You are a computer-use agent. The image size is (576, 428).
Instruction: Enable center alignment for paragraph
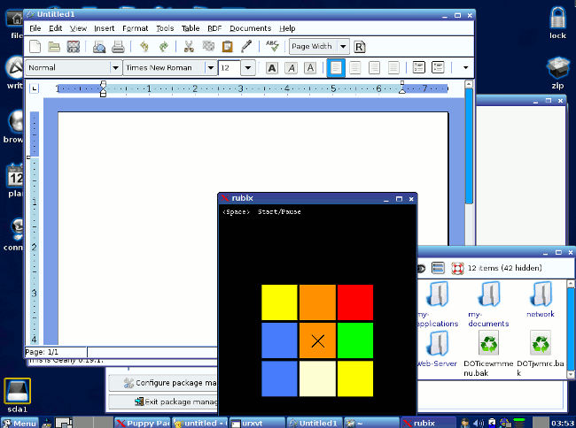tap(355, 68)
